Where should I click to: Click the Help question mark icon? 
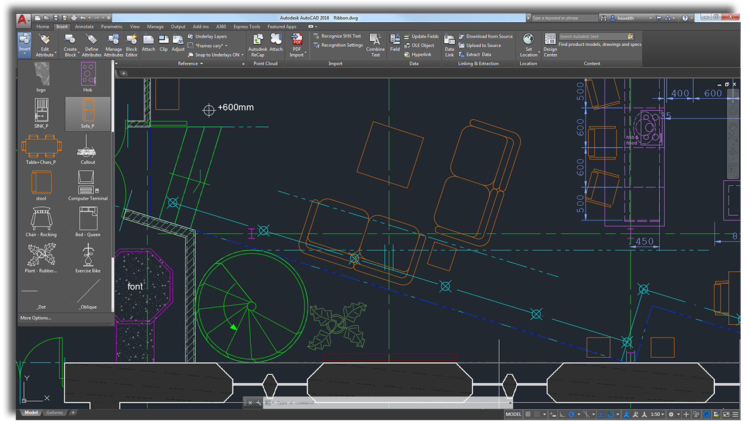(x=685, y=18)
